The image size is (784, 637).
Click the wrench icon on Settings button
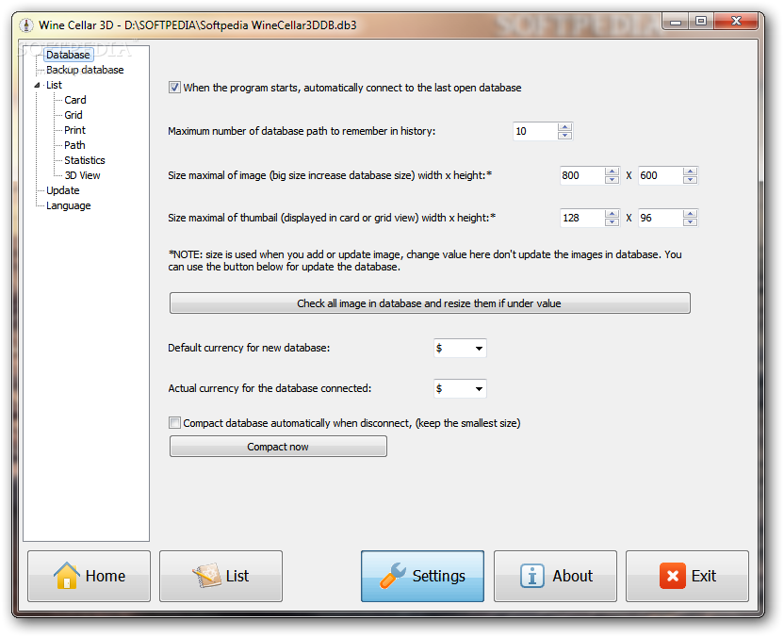click(393, 576)
